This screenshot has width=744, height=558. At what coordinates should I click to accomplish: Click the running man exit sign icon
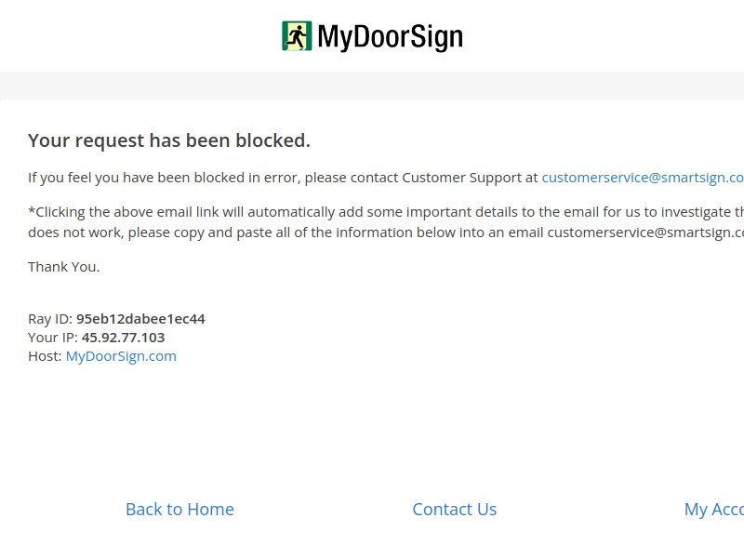pyautogui.click(x=297, y=35)
